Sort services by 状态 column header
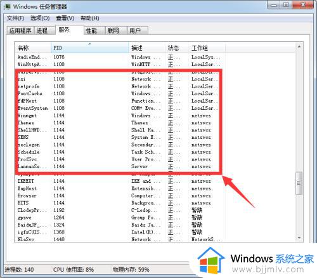The height and width of the screenshot is (278, 317). [177, 48]
